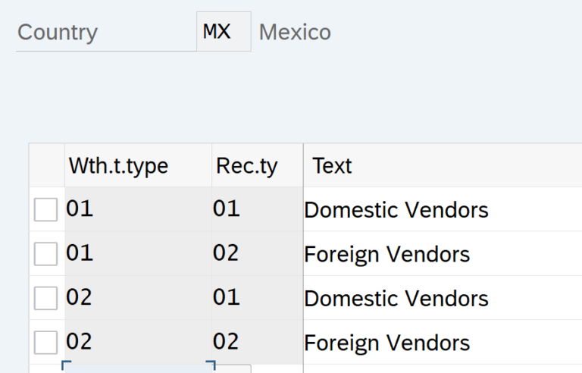Click Foreign Vendors text in the second row
The image size is (582, 373).
coord(386,253)
